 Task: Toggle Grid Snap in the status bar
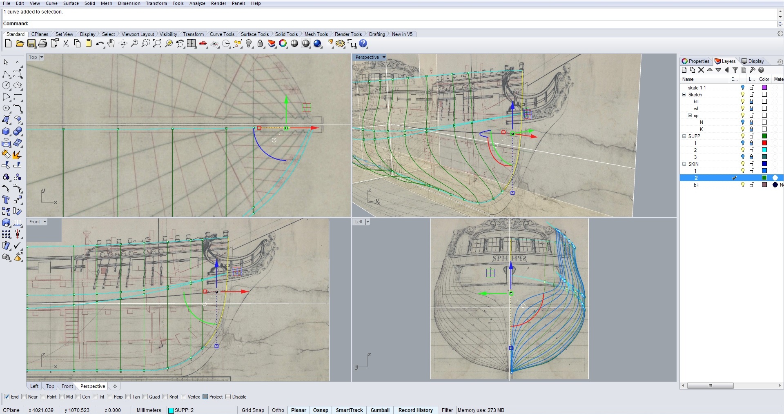coord(252,410)
